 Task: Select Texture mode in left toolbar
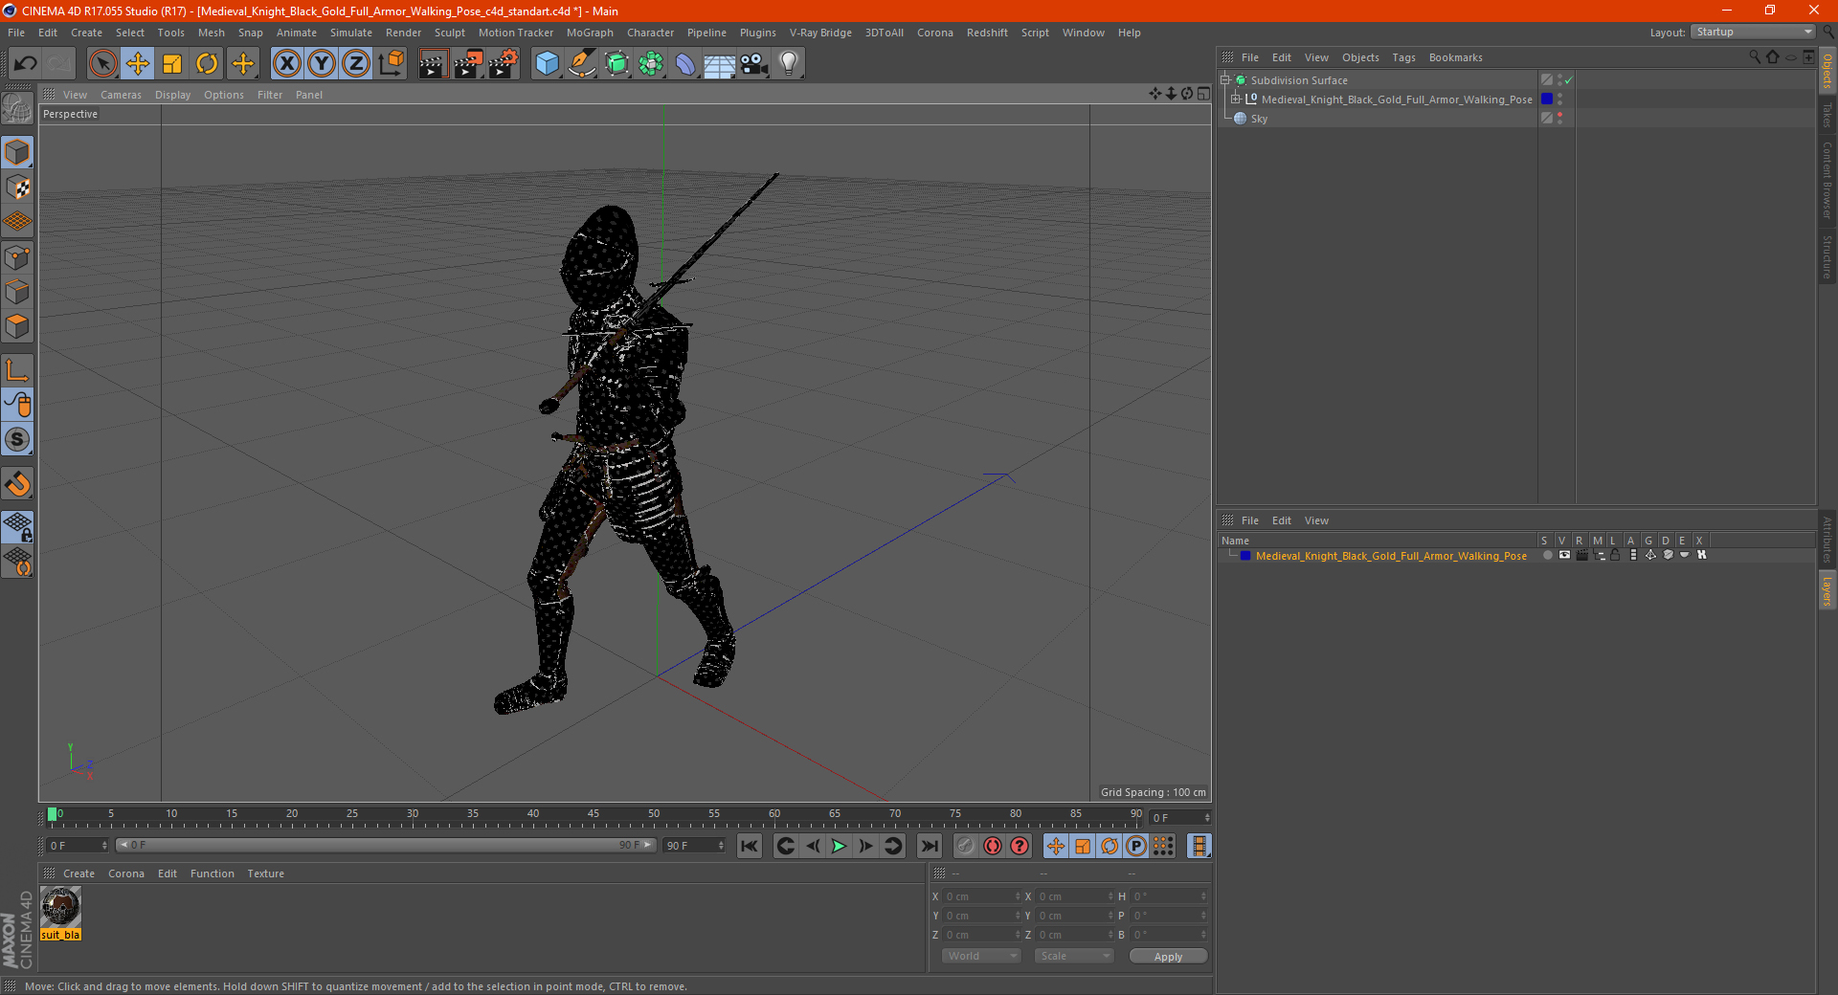(17, 188)
